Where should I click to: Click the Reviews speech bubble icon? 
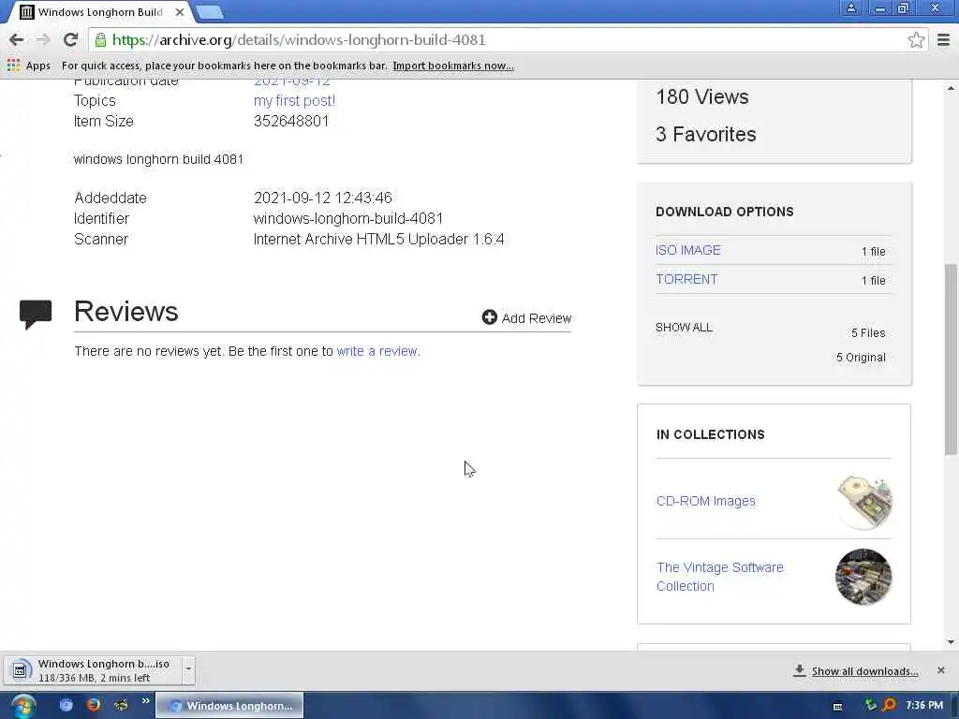[36, 315]
